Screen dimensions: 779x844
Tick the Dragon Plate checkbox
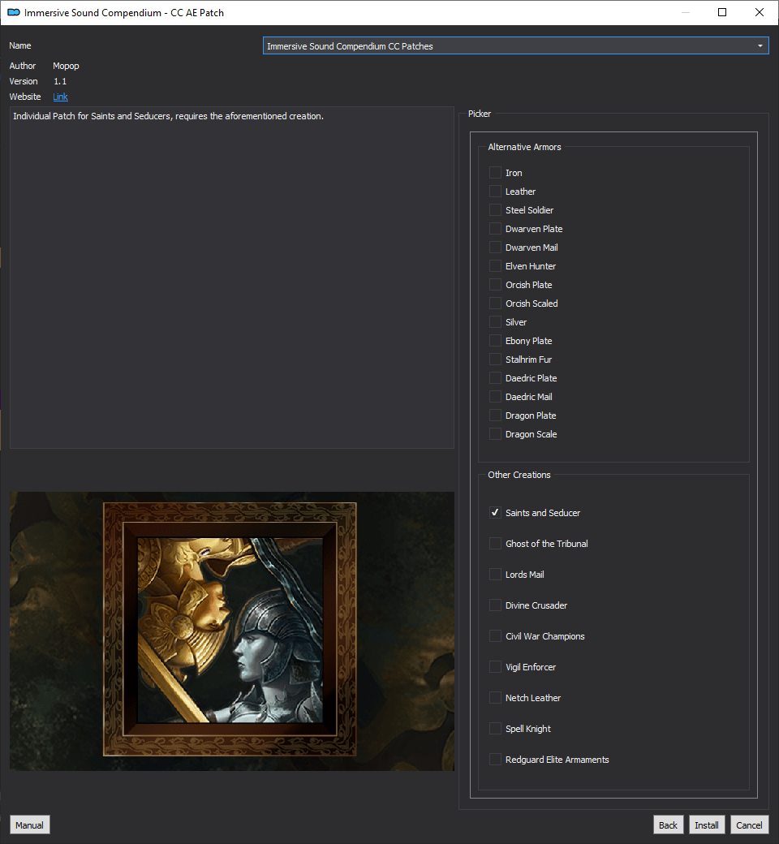[x=495, y=416]
